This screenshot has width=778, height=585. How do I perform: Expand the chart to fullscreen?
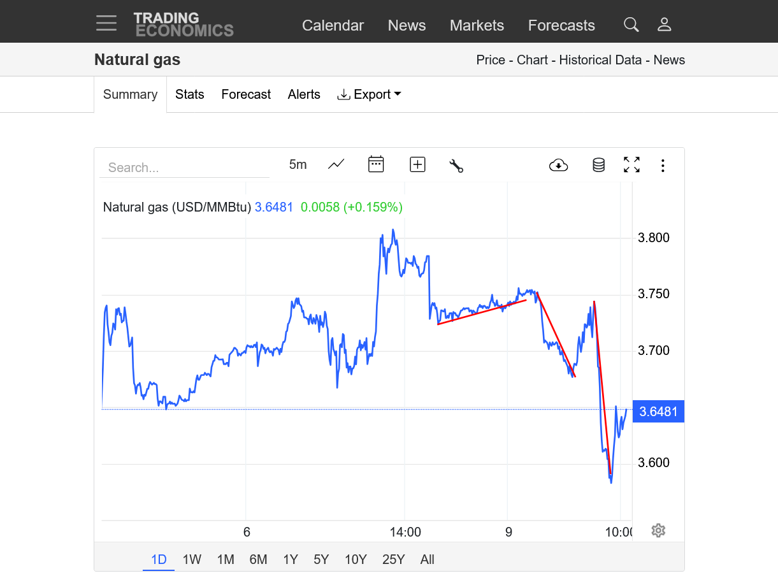631,165
